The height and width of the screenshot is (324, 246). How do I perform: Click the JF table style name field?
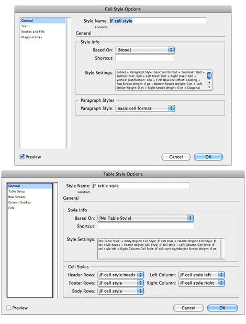point(141,186)
